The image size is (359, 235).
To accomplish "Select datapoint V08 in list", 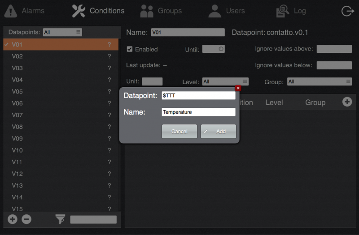I will pos(61,127).
